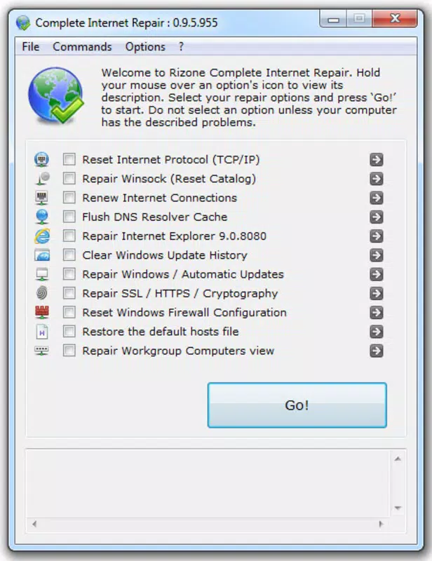Click the Clear Windows Update History icon
432x561 pixels.
tap(42, 255)
